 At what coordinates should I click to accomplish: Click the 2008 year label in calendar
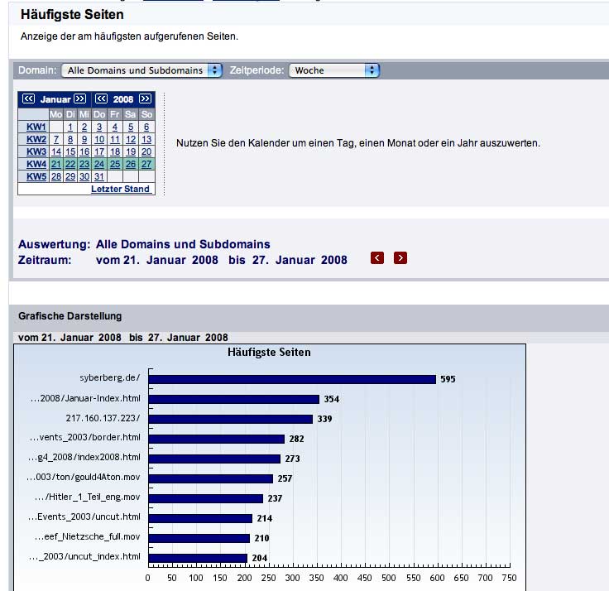[x=122, y=99]
